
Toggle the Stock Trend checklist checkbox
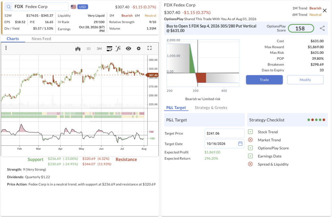[x=250, y=132]
